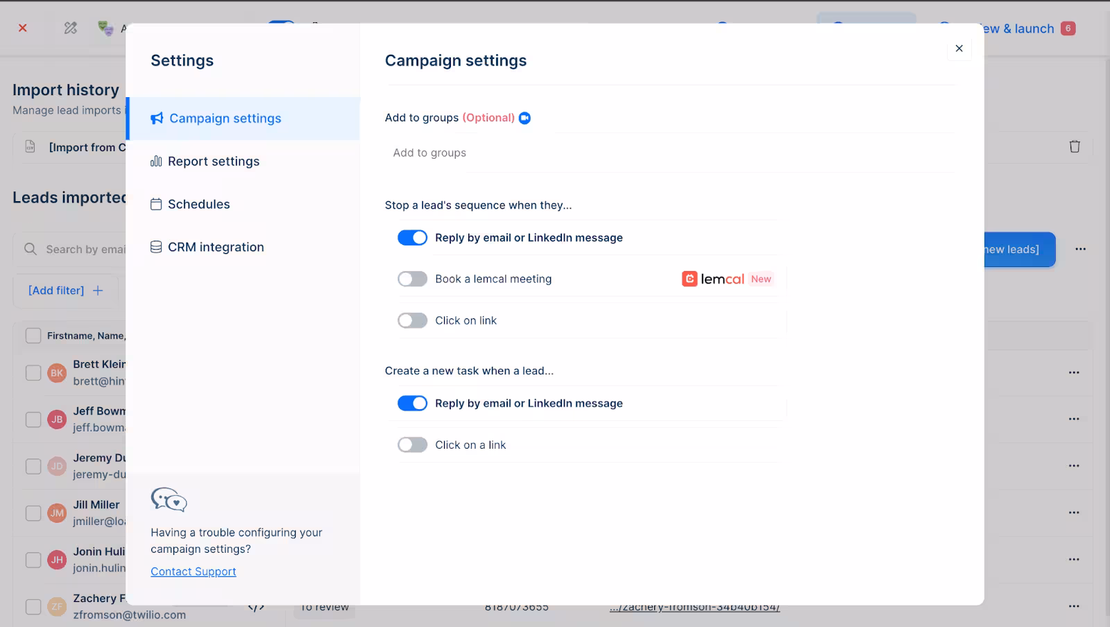Close the Campaign settings dialog
Viewport: 1110px width, 627px height.
coord(959,49)
